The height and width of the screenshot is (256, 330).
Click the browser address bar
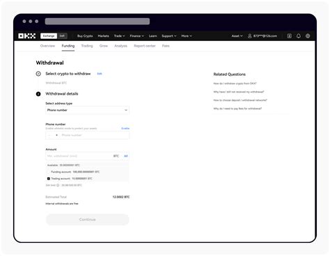[97, 22]
